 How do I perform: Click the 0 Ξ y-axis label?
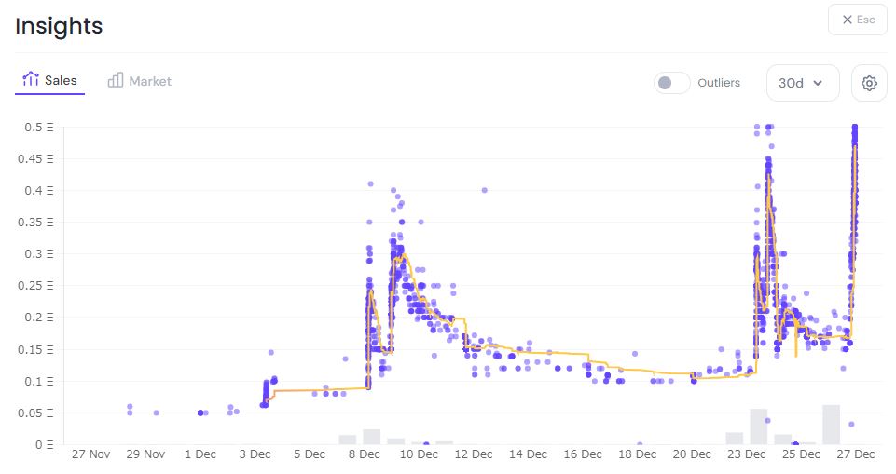tap(46, 444)
